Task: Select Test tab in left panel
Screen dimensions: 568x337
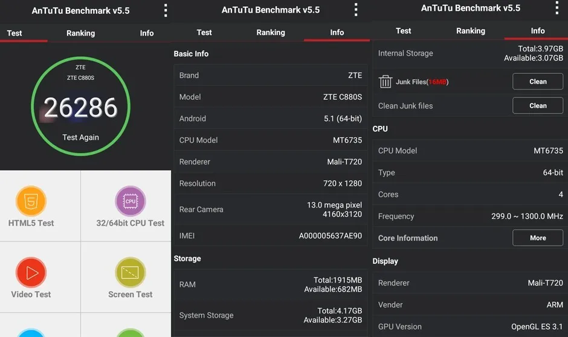Action: pyautogui.click(x=15, y=33)
